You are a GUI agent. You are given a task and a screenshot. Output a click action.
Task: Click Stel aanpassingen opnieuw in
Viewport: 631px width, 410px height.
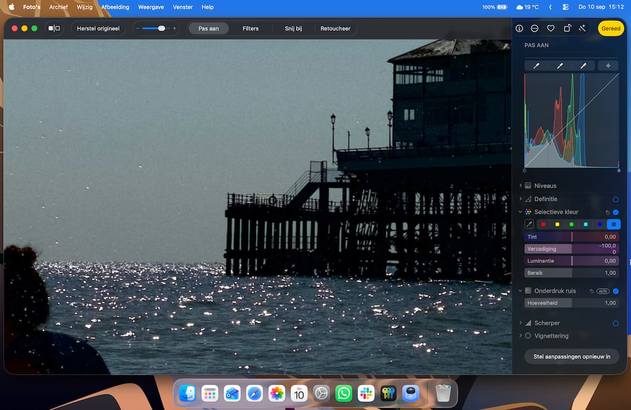(x=572, y=356)
